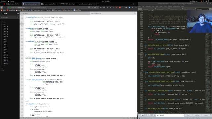This screenshot has height=119, width=212.
Task: Open Hushmail bookmark
Action: click(25, 10)
